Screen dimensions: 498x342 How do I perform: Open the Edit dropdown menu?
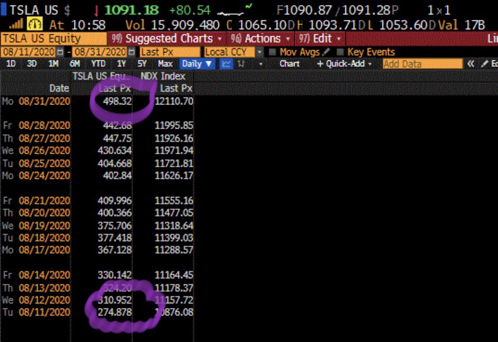[320, 39]
